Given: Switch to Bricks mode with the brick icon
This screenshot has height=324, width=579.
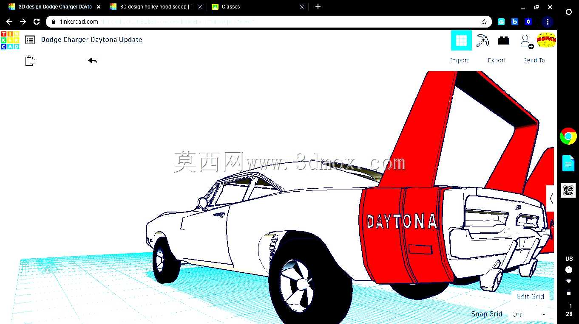Looking at the screenshot, I should [504, 41].
